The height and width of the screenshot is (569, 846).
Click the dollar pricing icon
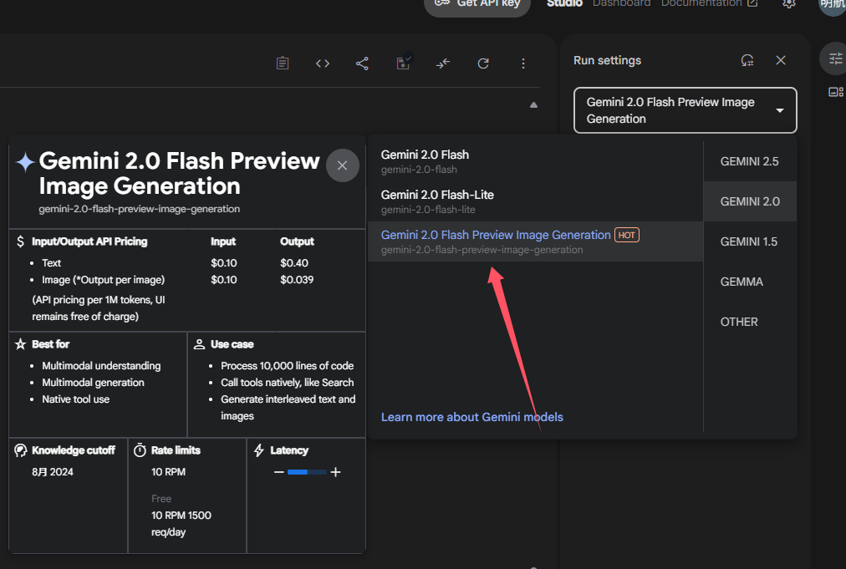coord(20,241)
